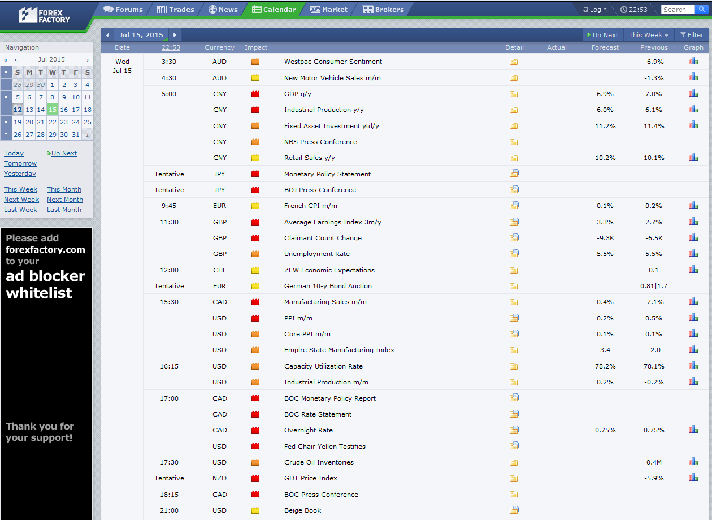Screen dimensions: 712x520
Task: Select July 15 in mini calendar
Action: tap(53, 110)
